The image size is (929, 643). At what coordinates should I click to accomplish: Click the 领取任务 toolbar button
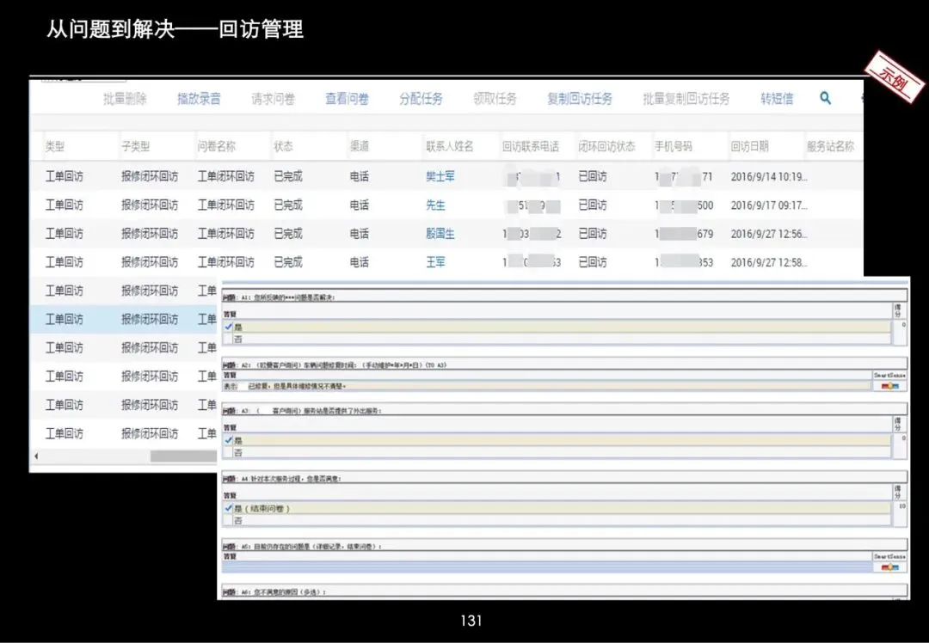coord(495,99)
